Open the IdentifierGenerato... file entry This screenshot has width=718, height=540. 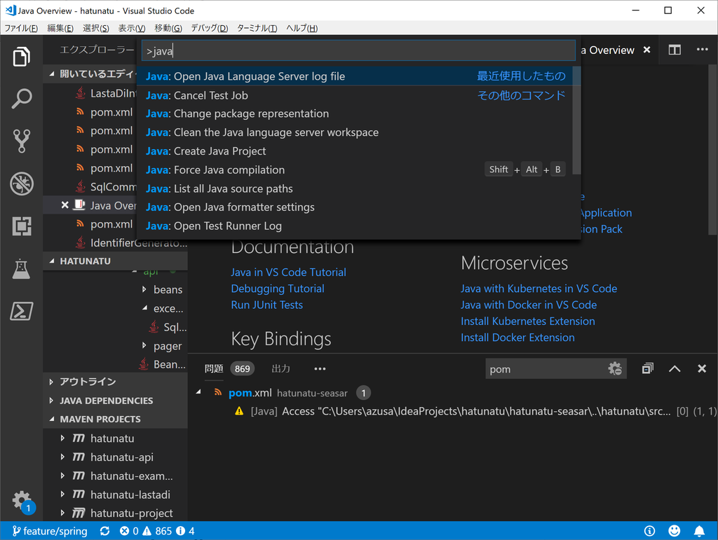tap(116, 242)
